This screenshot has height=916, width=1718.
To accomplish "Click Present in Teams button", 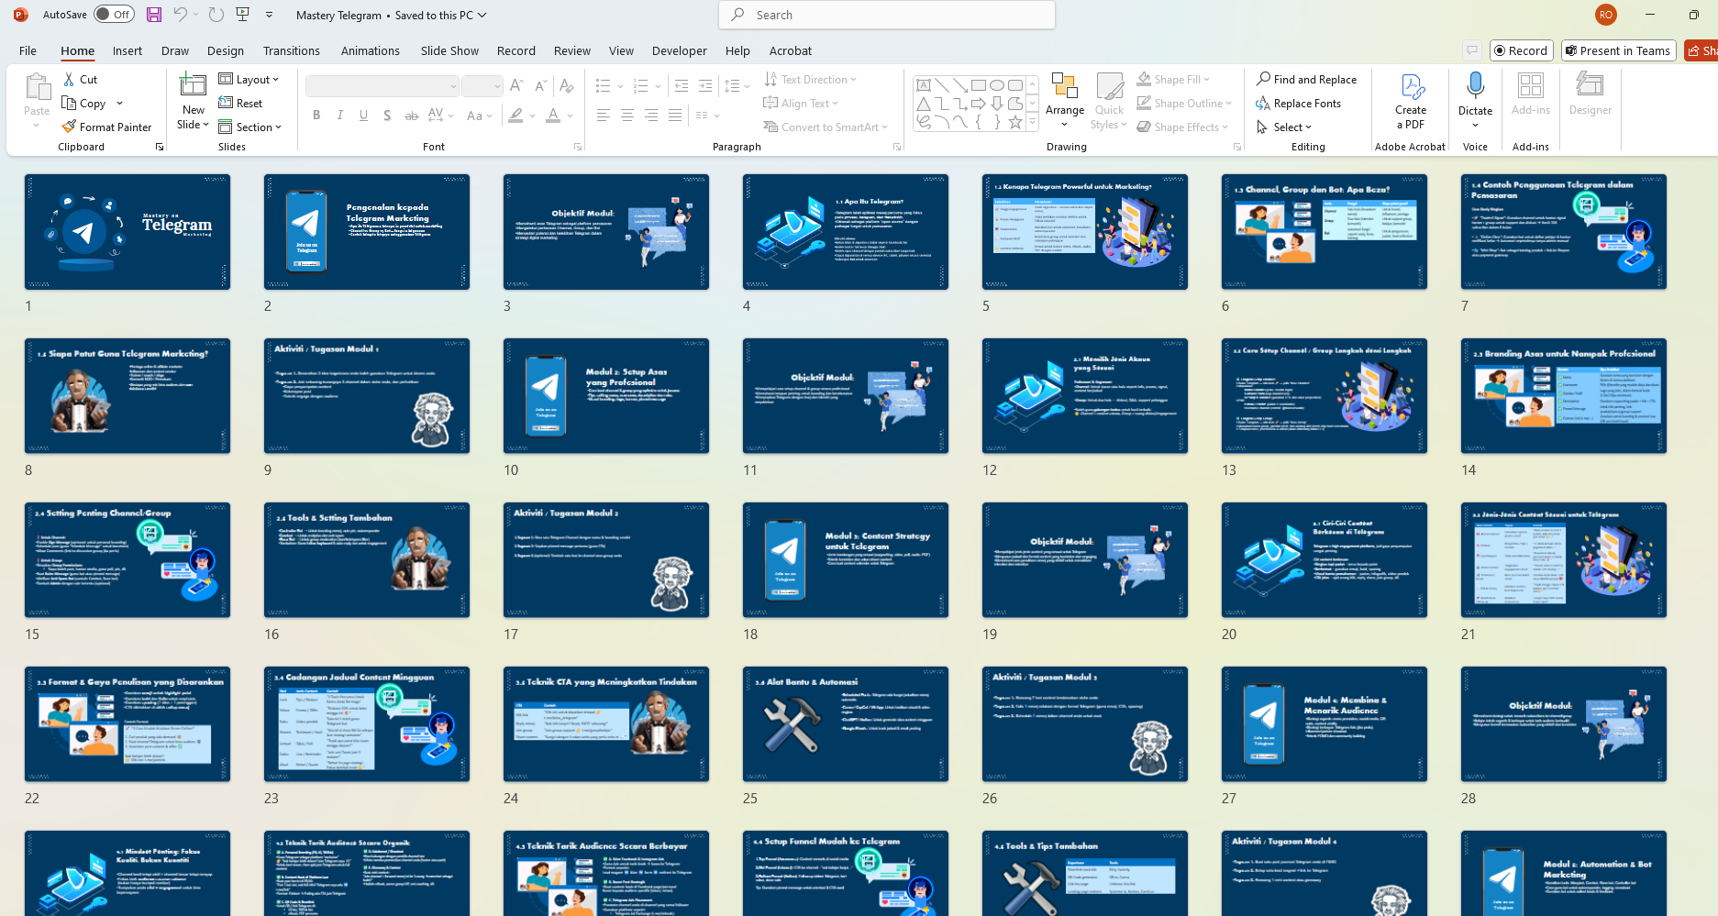I will (1618, 50).
